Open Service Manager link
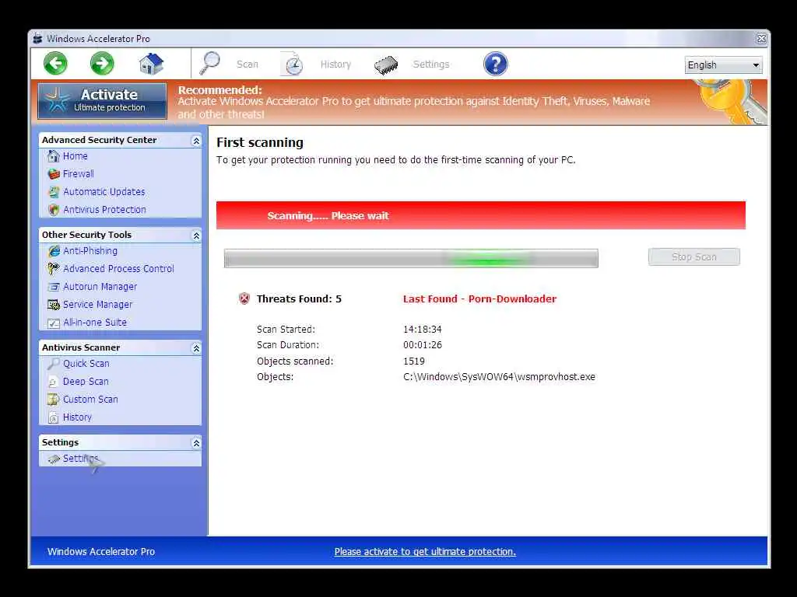797x597 pixels. (97, 305)
